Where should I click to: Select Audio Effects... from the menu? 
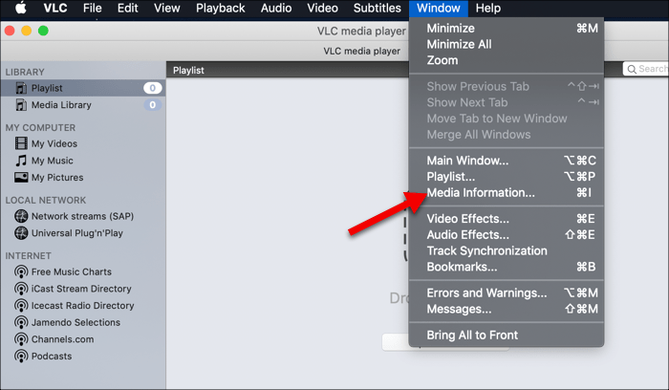[467, 234]
